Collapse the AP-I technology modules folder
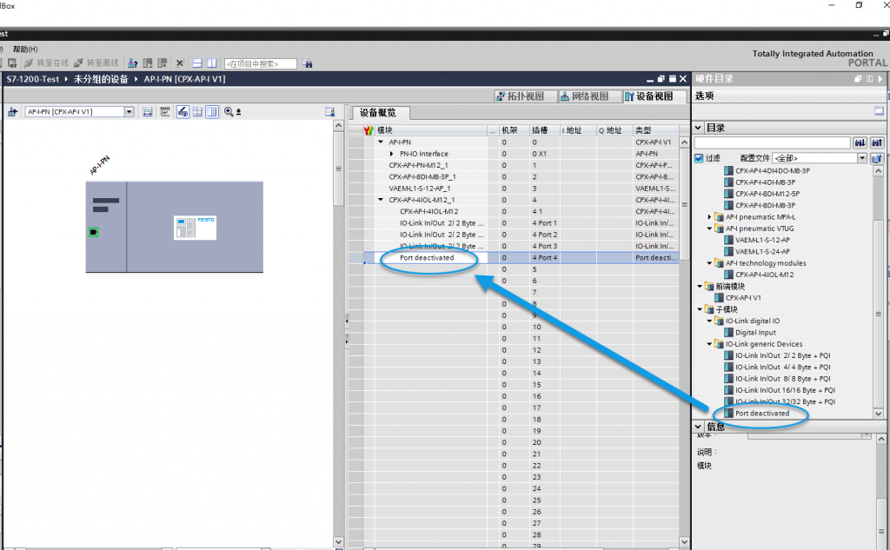This screenshot has width=890, height=550. [709, 263]
